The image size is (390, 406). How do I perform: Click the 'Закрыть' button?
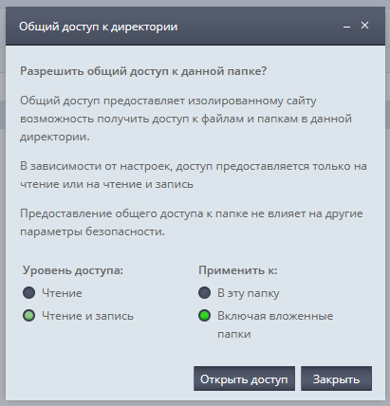pos(336,378)
